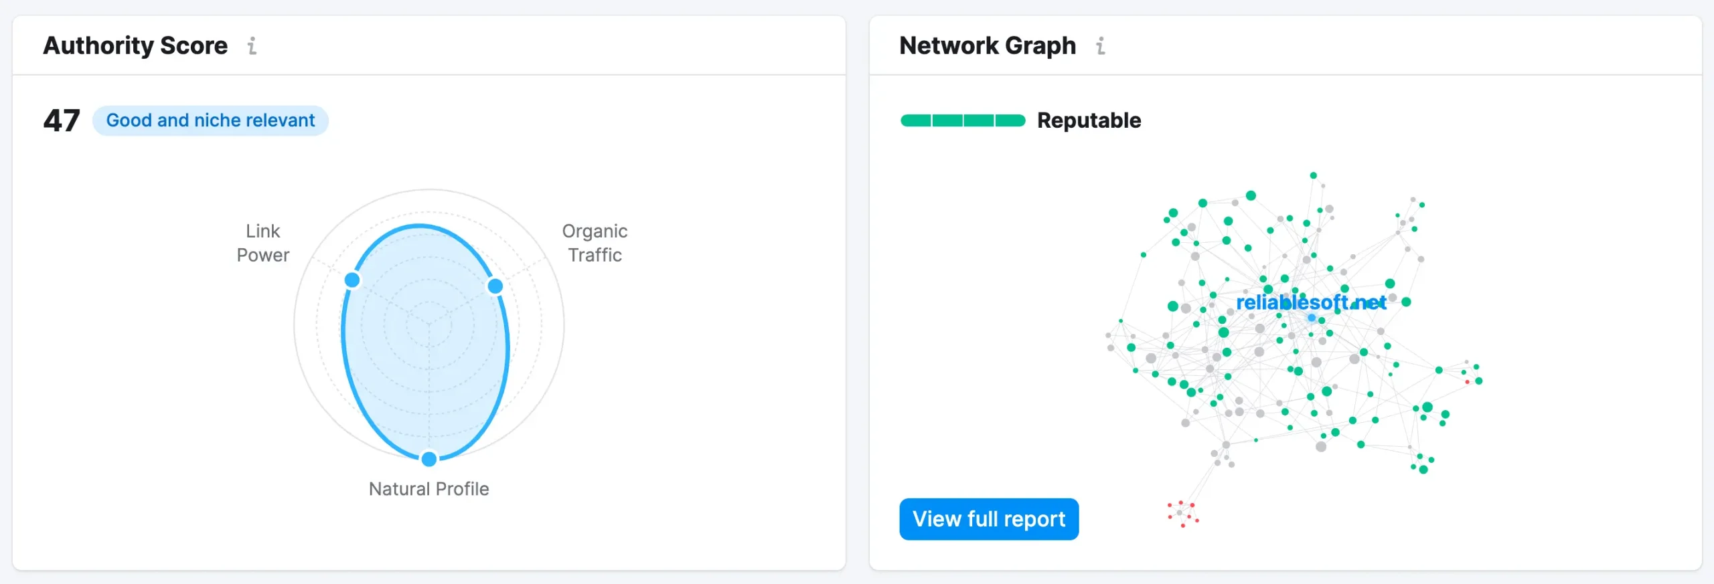
Task: Click the red node cluster at graph bottom
Action: [1182, 514]
